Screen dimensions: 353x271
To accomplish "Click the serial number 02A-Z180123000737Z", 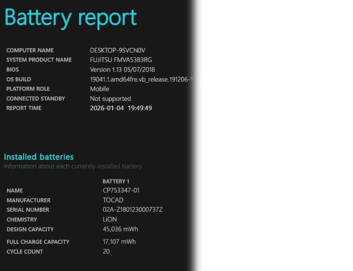I will (x=132, y=210).
